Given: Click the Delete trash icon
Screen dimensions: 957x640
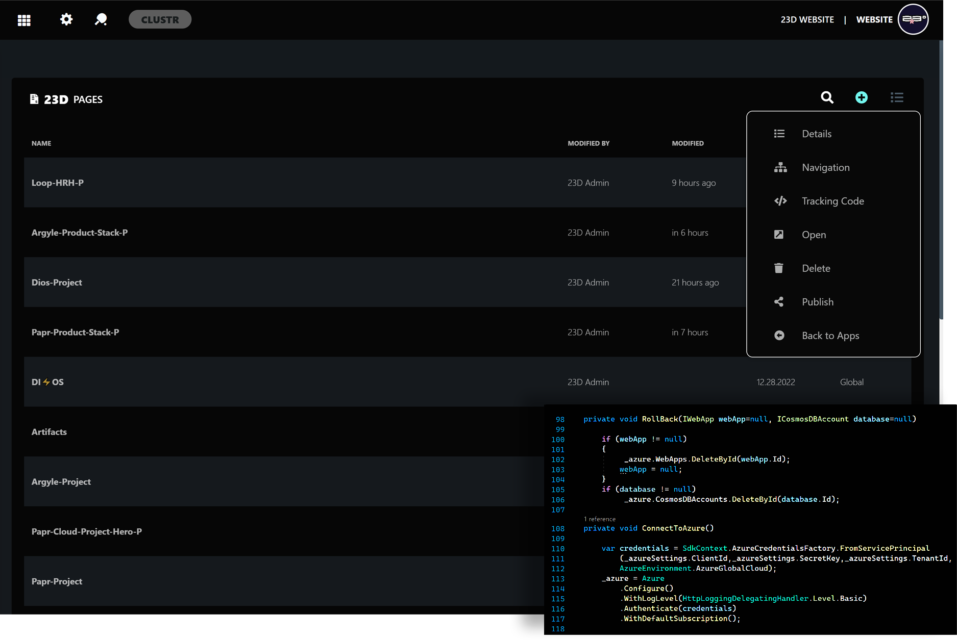Looking at the screenshot, I should 779,268.
